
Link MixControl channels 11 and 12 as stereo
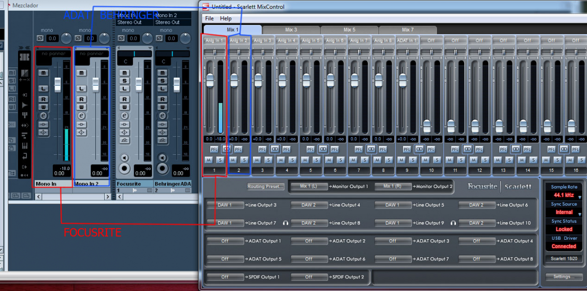467,149
